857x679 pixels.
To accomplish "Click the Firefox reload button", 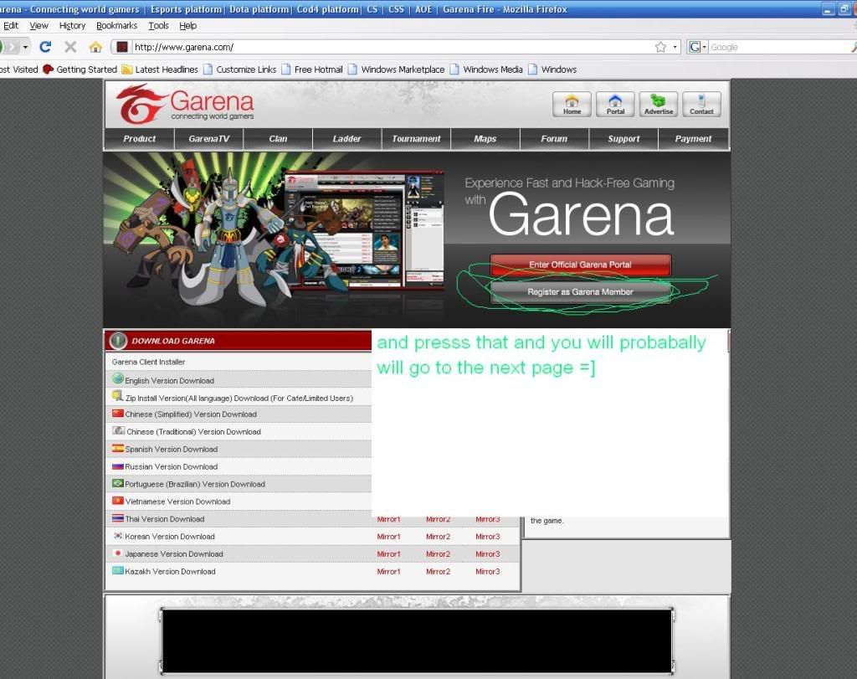I will point(45,47).
